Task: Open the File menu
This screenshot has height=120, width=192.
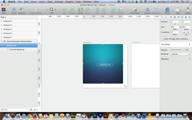Action: (x=20, y=1)
